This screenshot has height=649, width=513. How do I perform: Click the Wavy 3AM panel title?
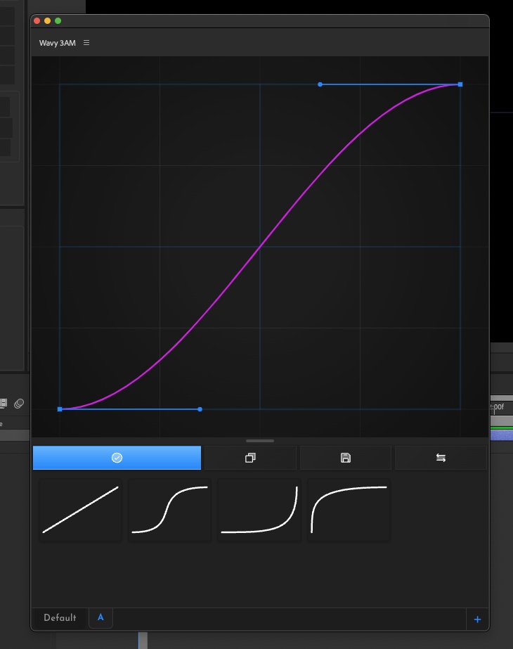click(x=57, y=43)
